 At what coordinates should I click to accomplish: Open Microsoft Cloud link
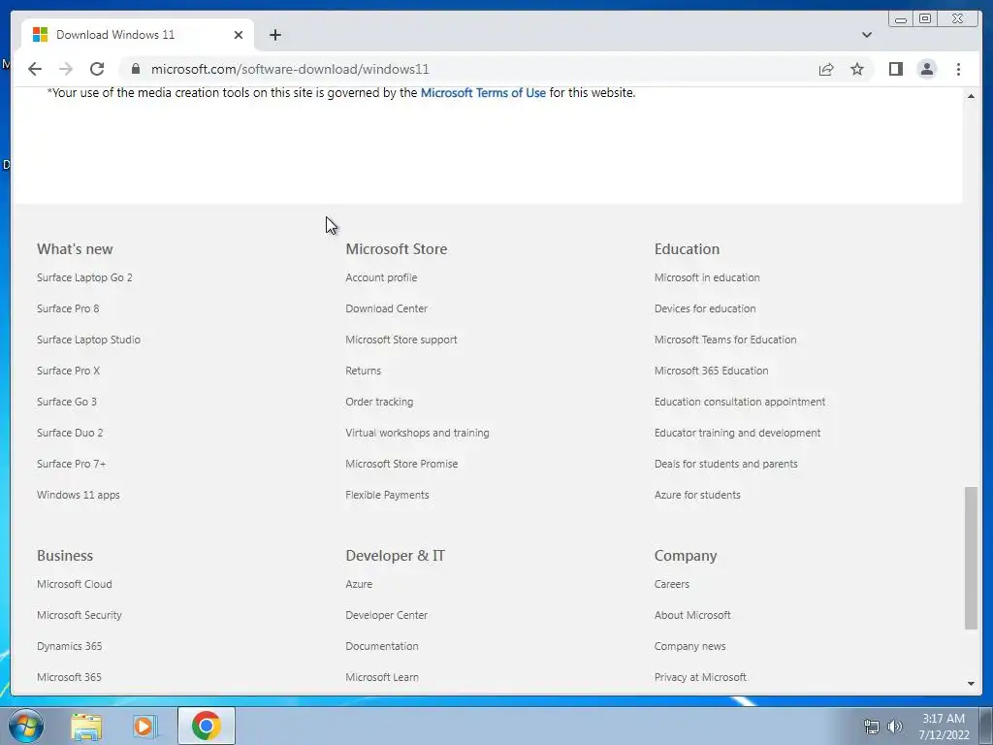pyautogui.click(x=74, y=584)
